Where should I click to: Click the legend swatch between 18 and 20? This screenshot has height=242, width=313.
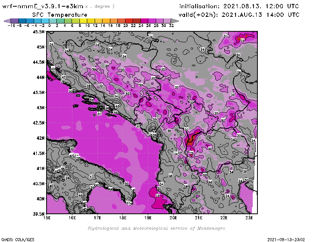pos(121,21)
